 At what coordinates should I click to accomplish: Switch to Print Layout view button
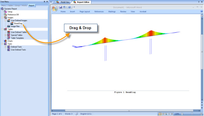tap(160, 114)
